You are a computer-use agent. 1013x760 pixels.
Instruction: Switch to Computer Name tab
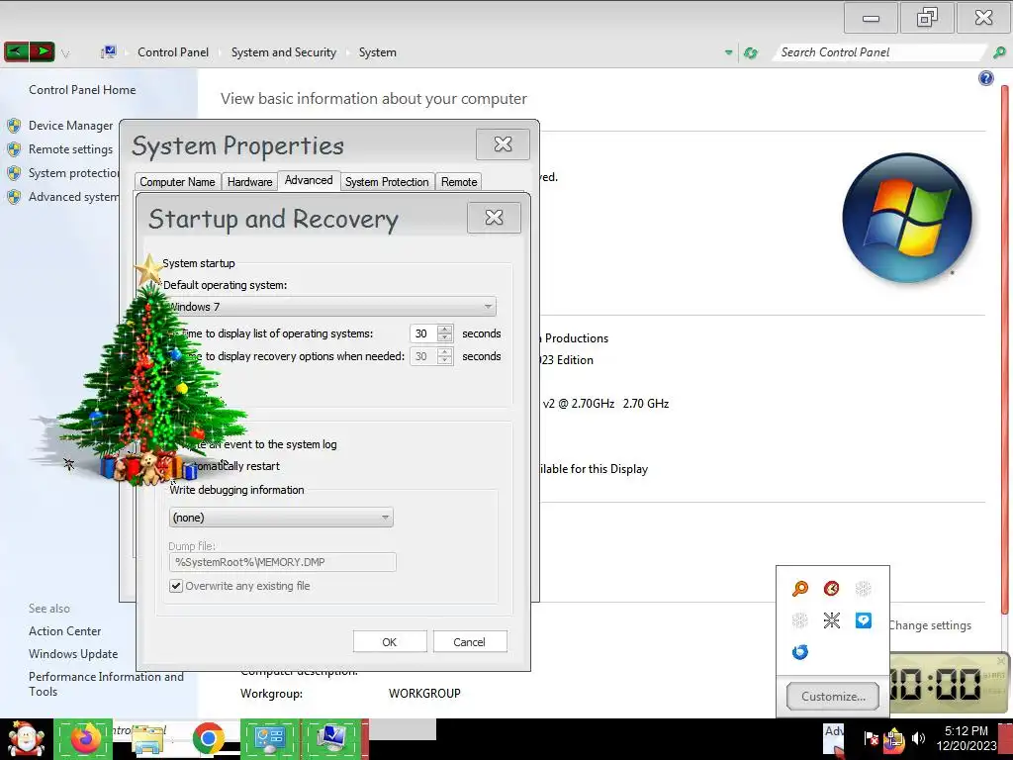pyautogui.click(x=177, y=182)
